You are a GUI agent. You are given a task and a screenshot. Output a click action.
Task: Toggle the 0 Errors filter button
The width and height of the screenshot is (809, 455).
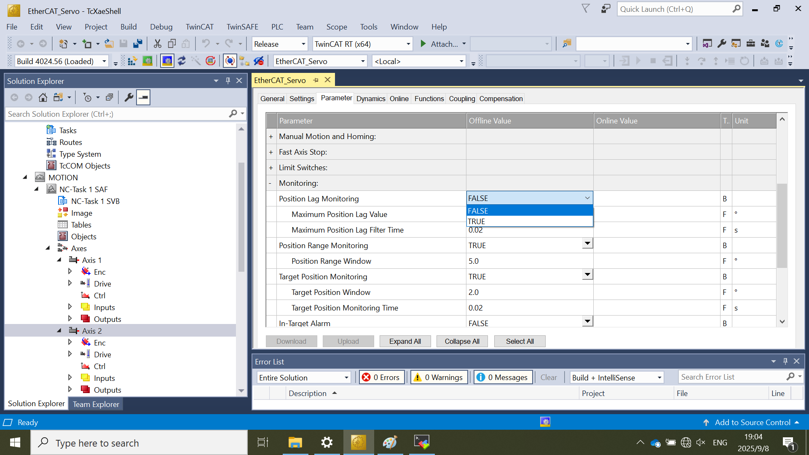382,377
